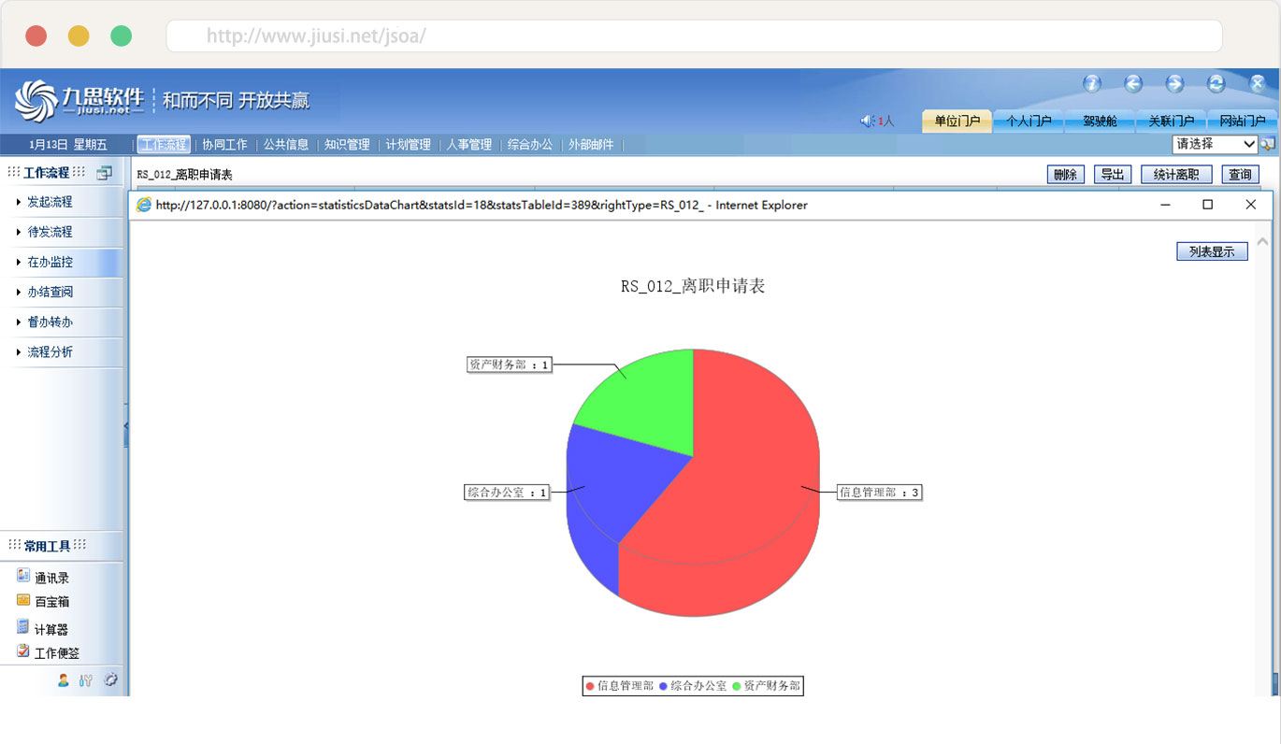This screenshot has width=1281, height=744.
Task: Click the 列表显示 button
Action: click(1212, 251)
